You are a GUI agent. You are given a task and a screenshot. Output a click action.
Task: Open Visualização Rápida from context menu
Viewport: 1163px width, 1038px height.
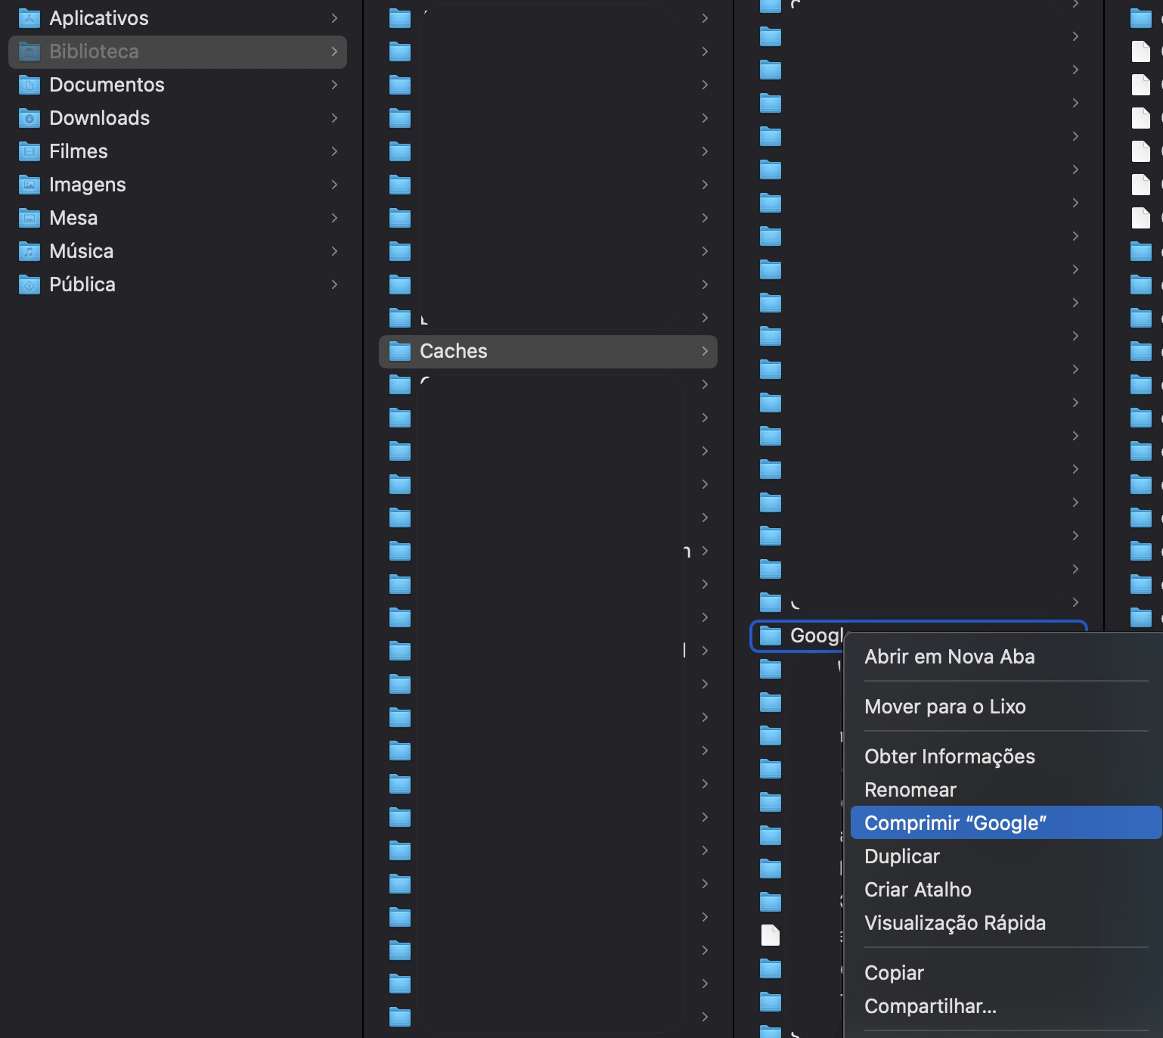coord(954,923)
